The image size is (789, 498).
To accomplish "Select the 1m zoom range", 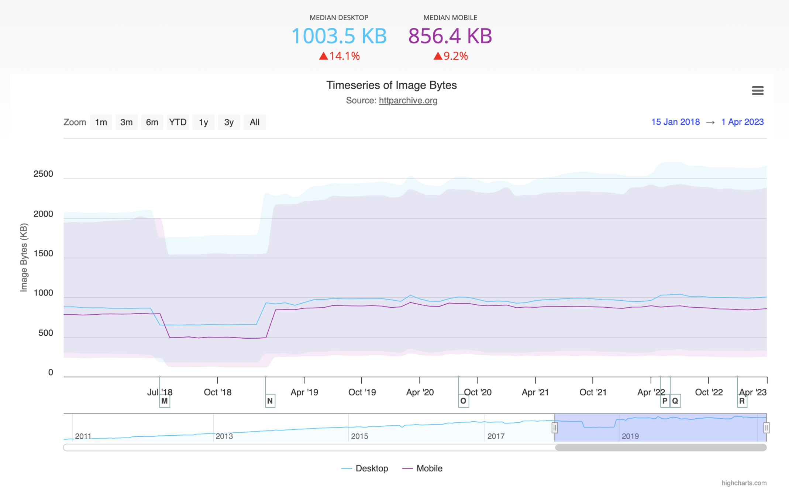I will pyautogui.click(x=101, y=122).
